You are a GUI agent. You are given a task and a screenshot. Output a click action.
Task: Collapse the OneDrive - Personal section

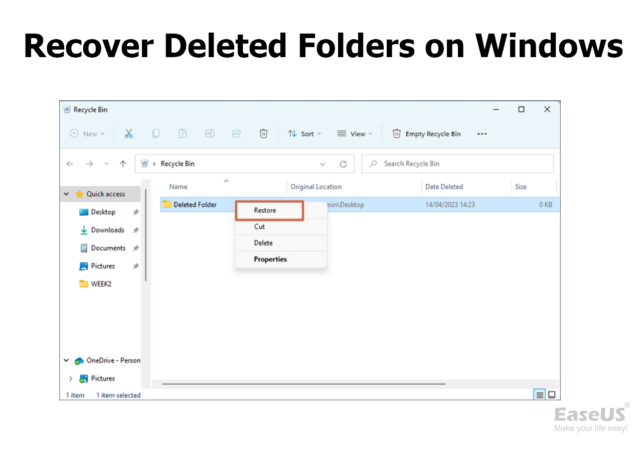[66, 360]
